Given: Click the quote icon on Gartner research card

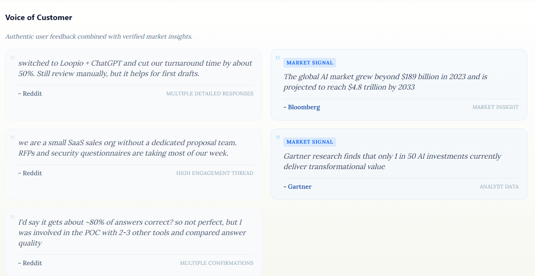Looking at the screenshot, I should click(x=278, y=137).
